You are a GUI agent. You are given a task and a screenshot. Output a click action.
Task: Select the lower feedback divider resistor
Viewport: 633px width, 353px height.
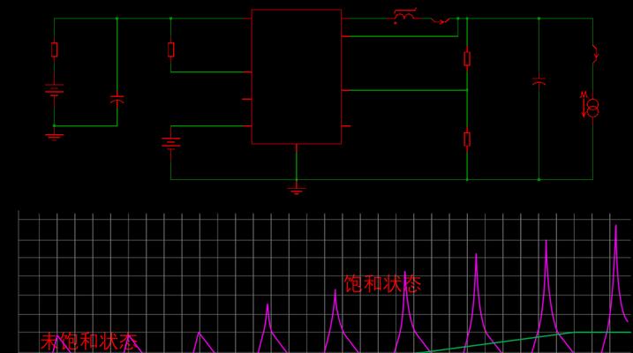pos(467,139)
